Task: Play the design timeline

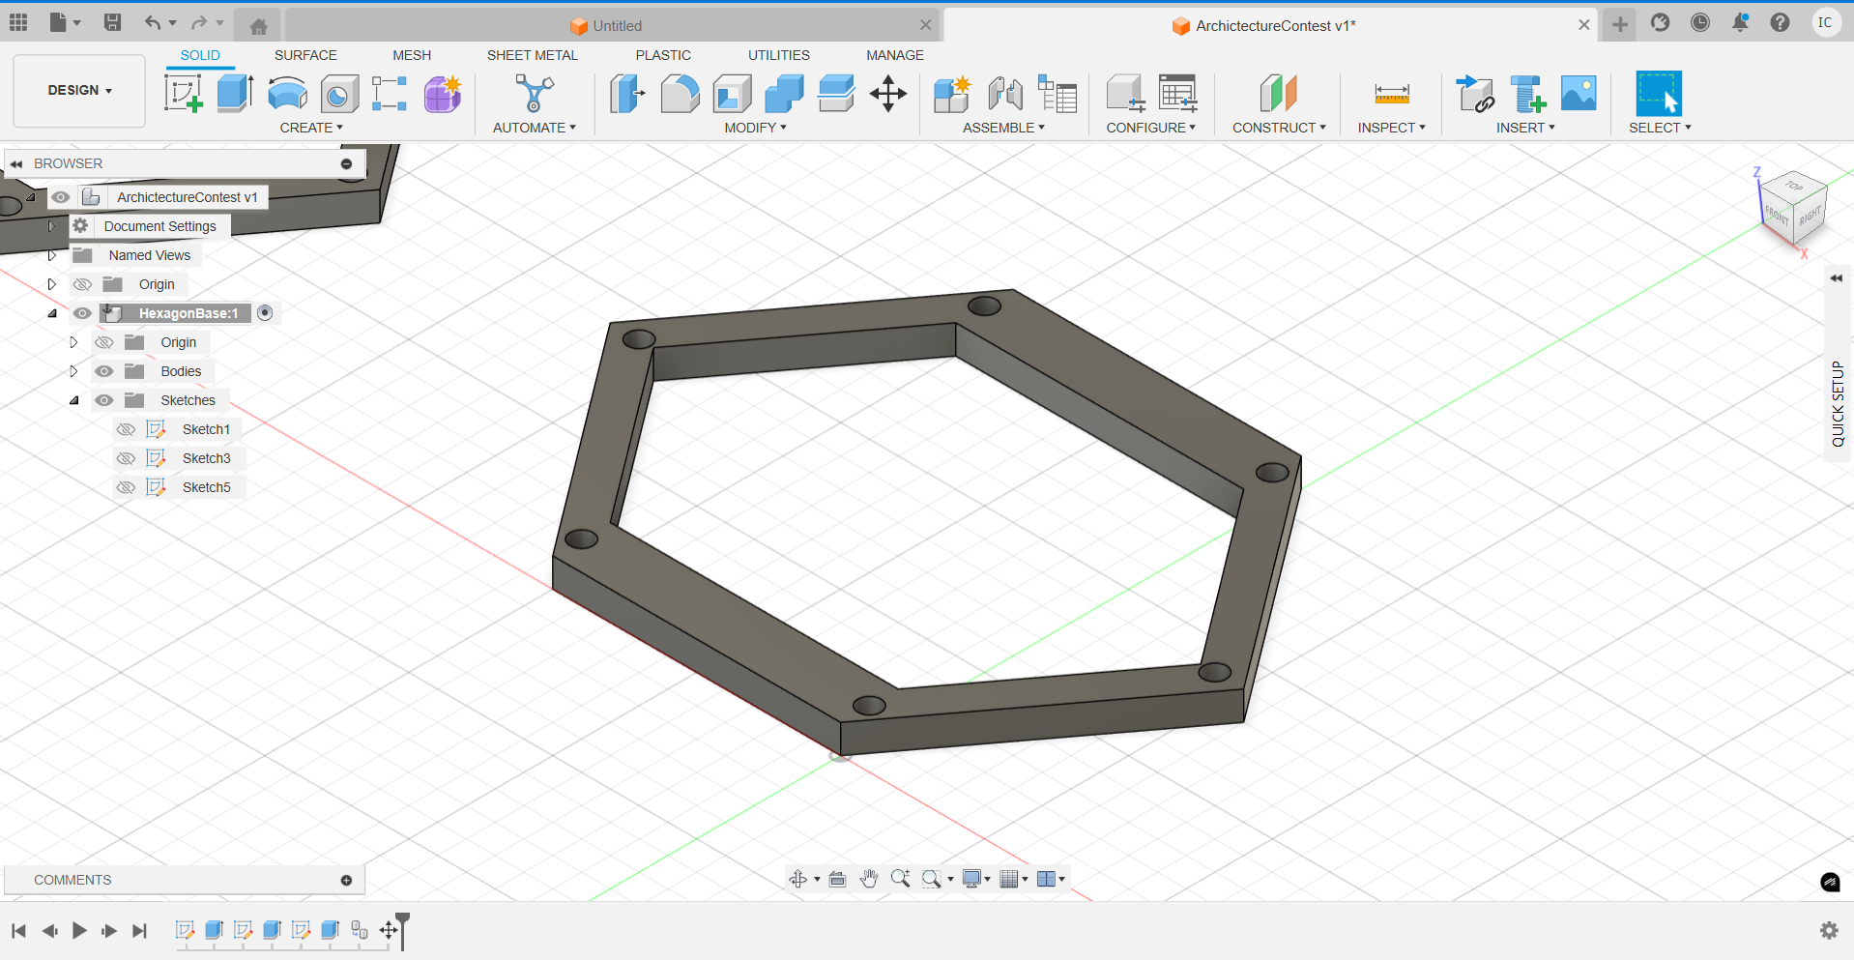Action: coord(79,930)
